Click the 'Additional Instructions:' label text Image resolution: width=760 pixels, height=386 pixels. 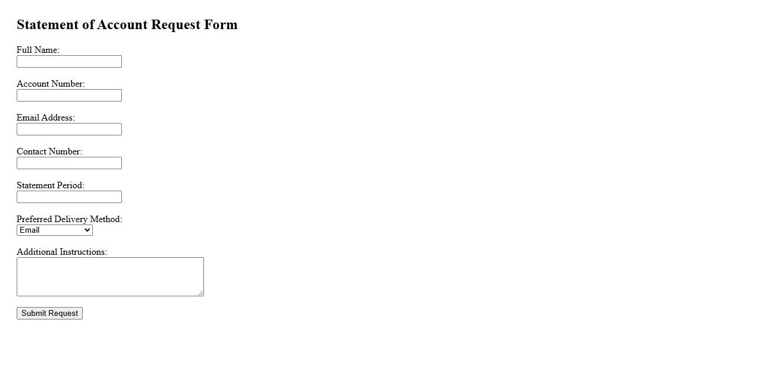62,252
